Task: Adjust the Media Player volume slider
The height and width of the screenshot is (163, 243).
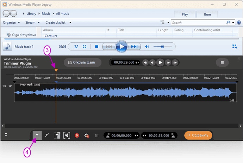Action: (162, 47)
